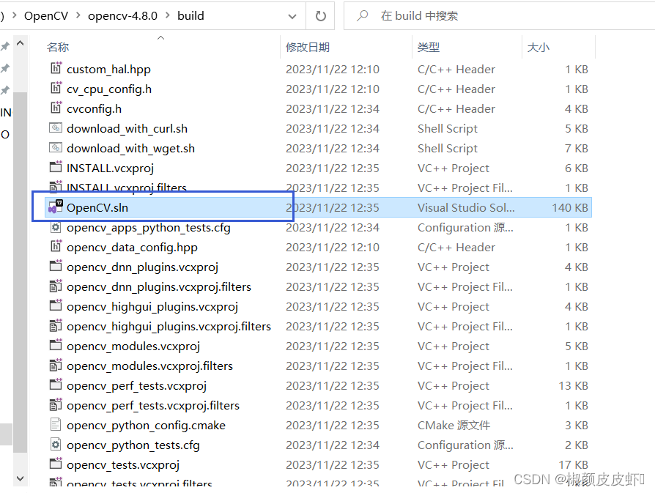Expand the chevron before OpenCV breadcrumb

click(15, 15)
